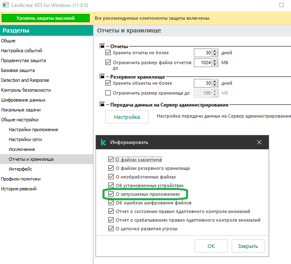Enable Ограничить размер хранилища до checkbox
Screen dimensions: 291x264
pyautogui.click(x=108, y=93)
